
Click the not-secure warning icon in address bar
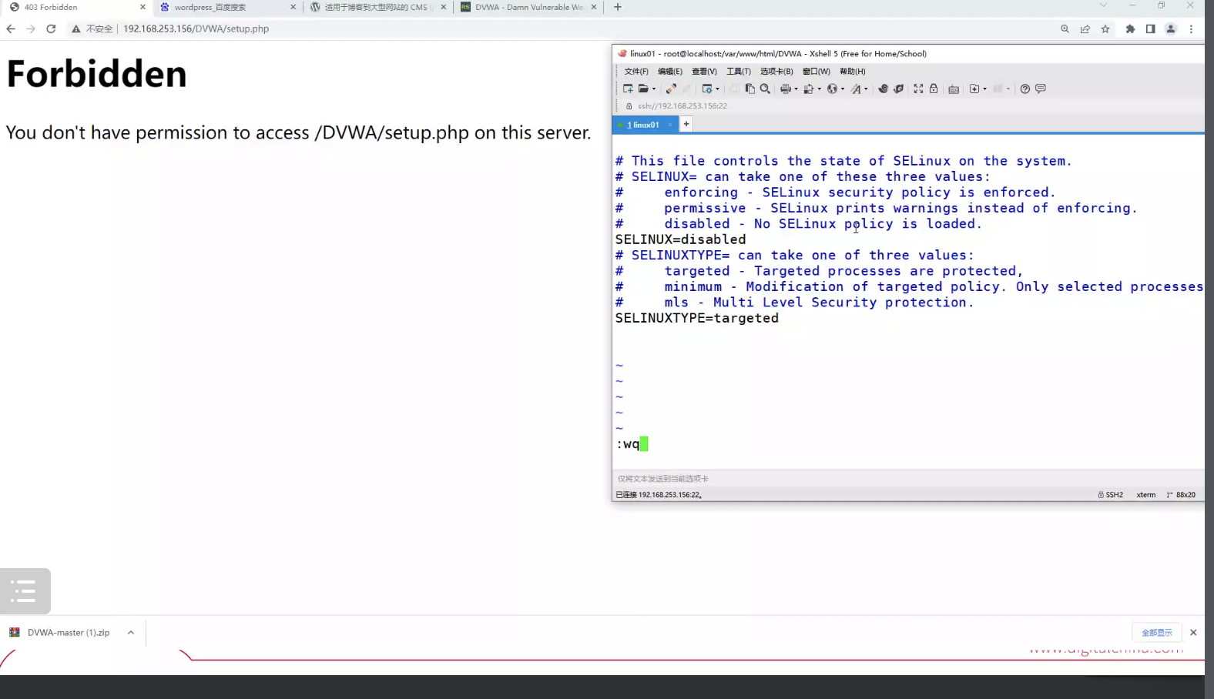[x=75, y=29]
